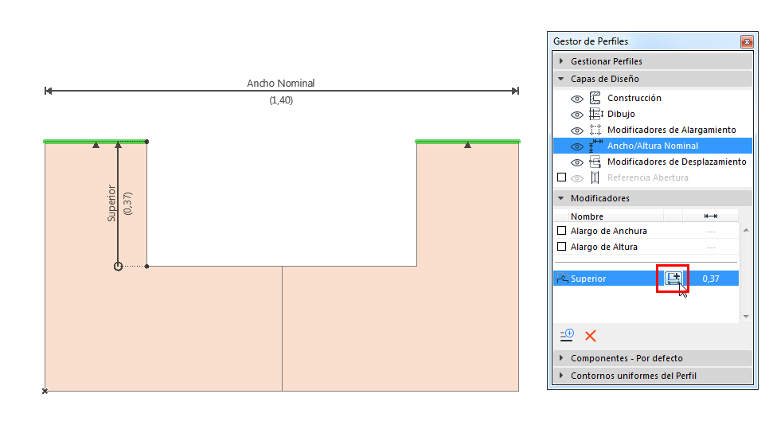The image size is (769, 425).
Task: Check the Alargo de Anchura checkbox
Action: click(x=561, y=230)
